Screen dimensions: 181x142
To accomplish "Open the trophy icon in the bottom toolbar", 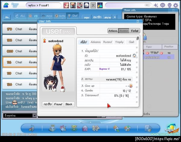I will 74,128.
